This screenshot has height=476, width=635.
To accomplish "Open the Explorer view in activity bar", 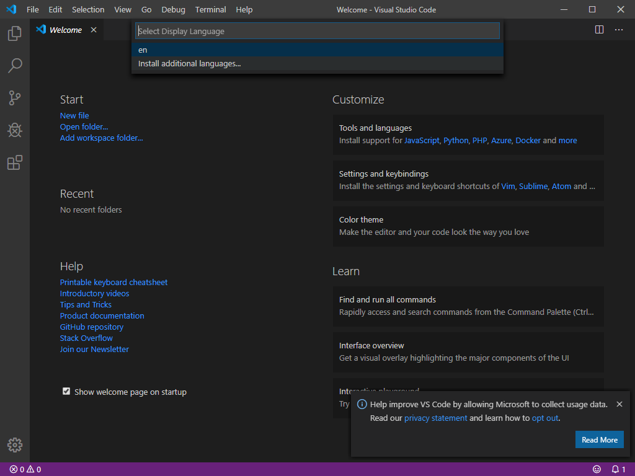I will pos(15,33).
